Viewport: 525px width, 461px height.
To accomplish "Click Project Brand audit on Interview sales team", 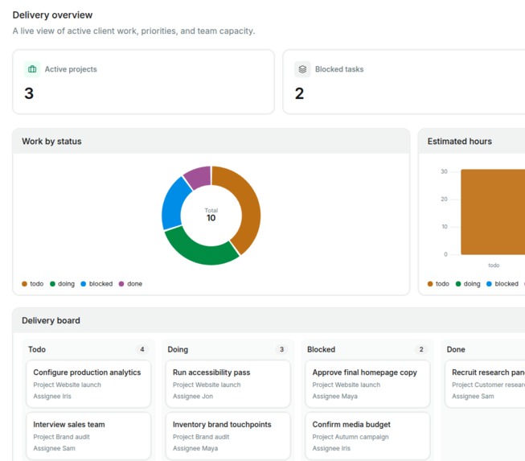I will [x=62, y=437].
